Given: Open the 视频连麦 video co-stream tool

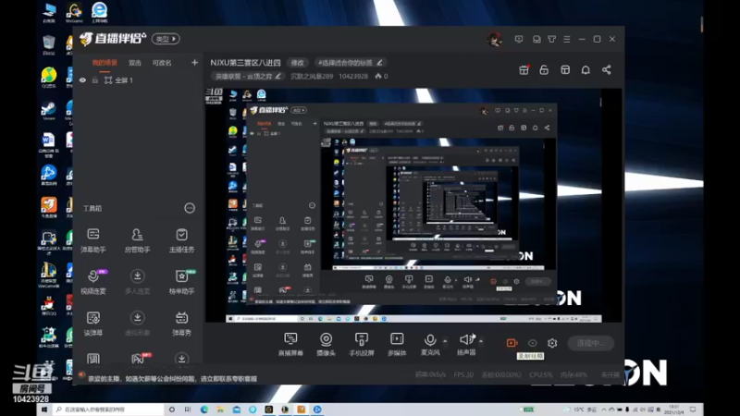Looking at the screenshot, I should coord(93,282).
